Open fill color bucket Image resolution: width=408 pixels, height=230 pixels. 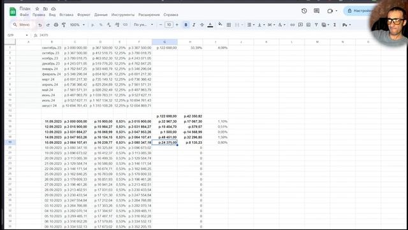point(220,25)
